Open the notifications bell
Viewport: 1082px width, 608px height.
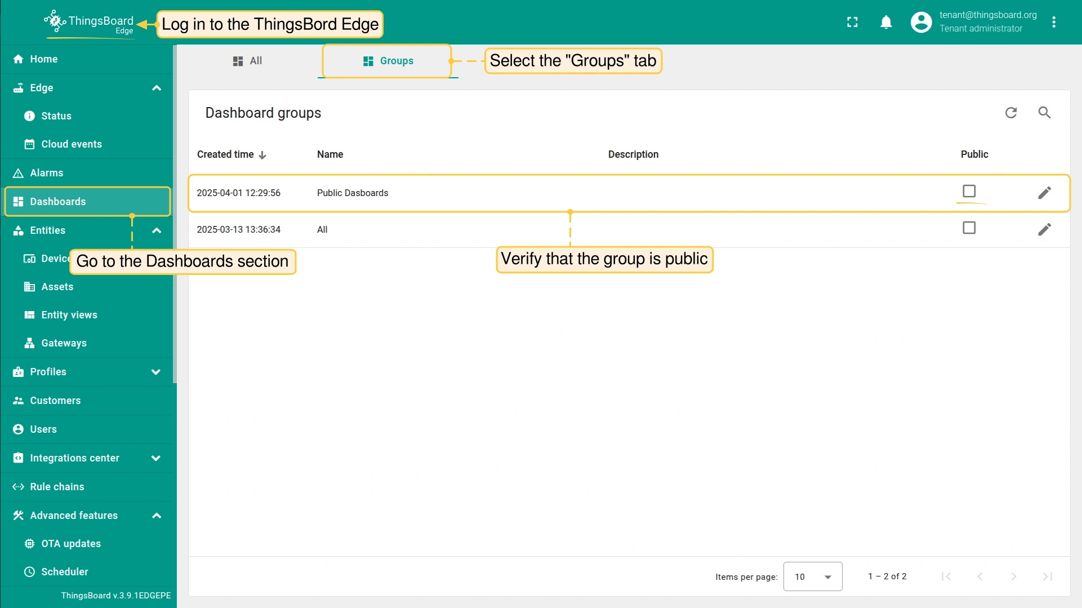(x=886, y=22)
